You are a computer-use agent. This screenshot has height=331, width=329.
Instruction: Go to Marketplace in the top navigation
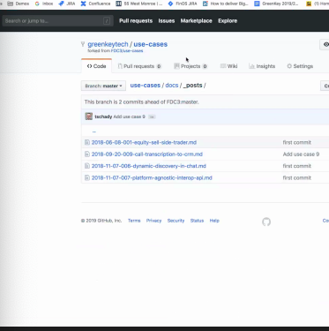196,21
